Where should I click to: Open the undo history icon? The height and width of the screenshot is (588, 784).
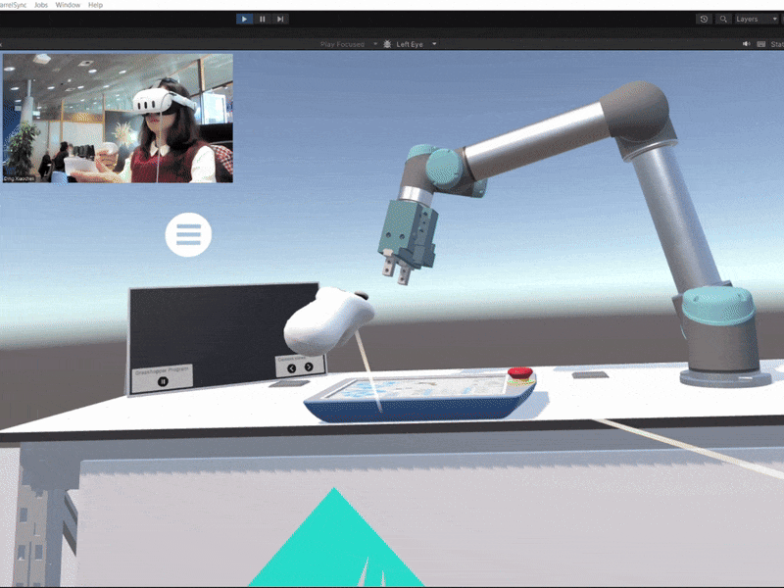click(704, 19)
